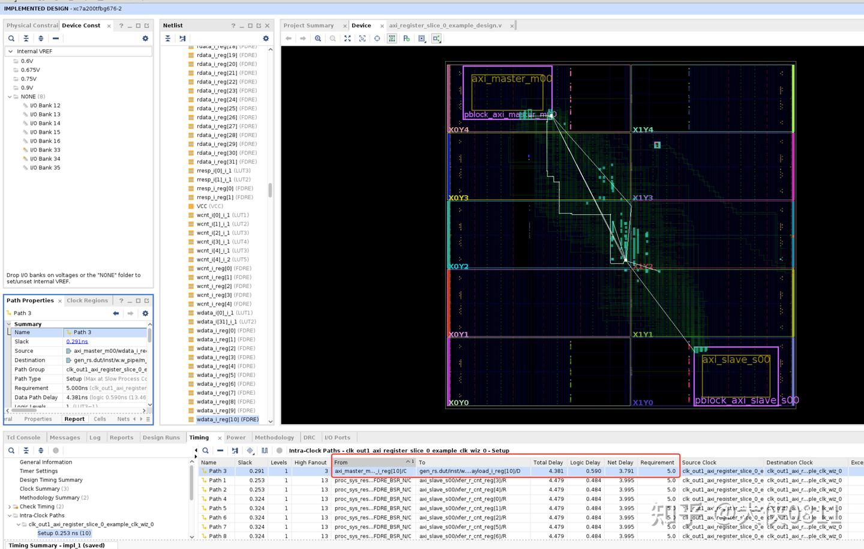Click search icon in timing paths table toolbar
The height and width of the screenshot is (549, 864).
[205, 451]
